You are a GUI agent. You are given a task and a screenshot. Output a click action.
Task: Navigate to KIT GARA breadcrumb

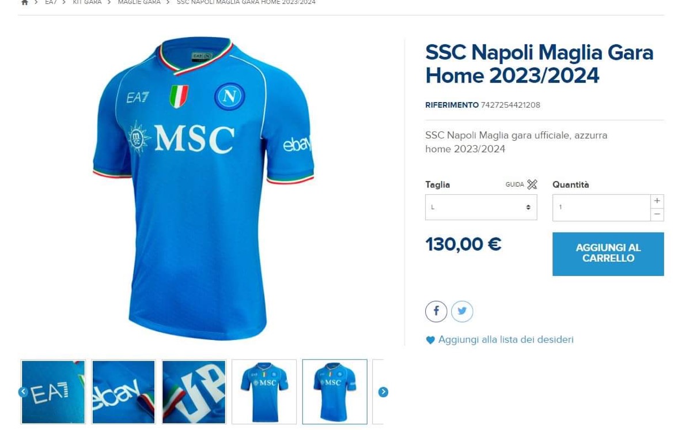(x=87, y=2)
